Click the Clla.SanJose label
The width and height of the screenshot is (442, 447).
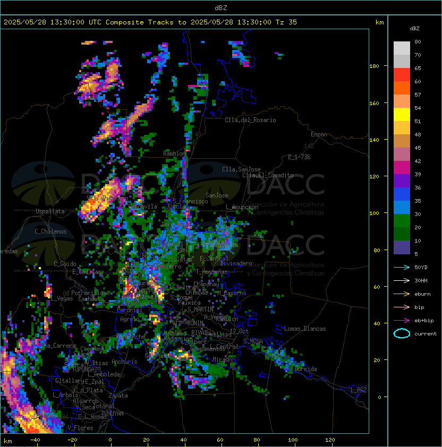point(241,169)
